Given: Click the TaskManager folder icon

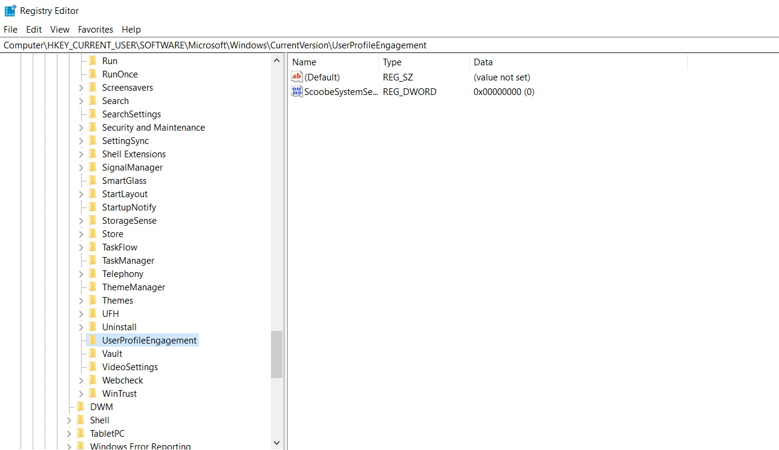Looking at the screenshot, I should point(93,260).
